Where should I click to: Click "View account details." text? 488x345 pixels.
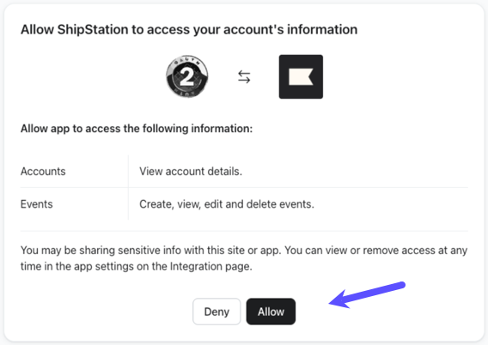click(191, 172)
